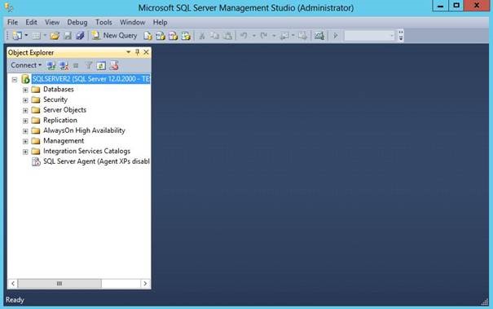
Task: Click the New Project toolbar icon
Action: click(17, 36)
